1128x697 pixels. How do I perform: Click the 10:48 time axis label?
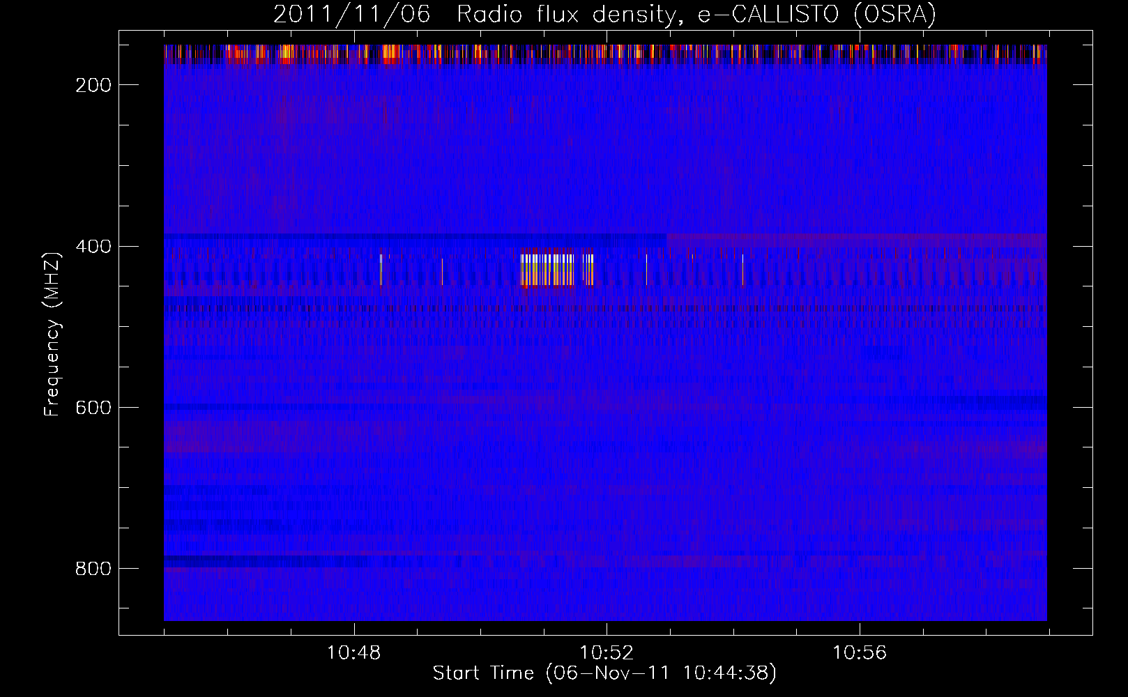[x=353, y=653]
